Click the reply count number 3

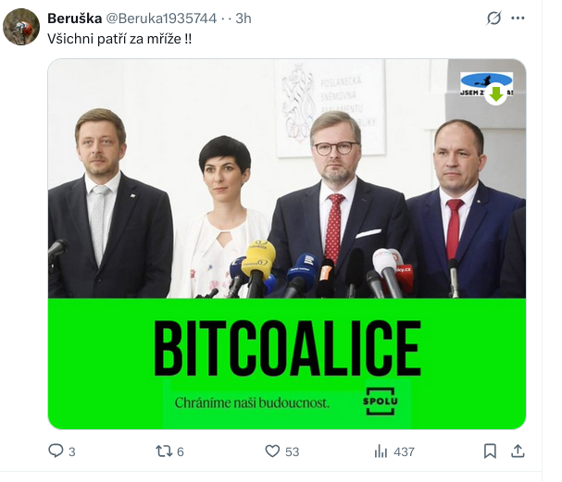click(x=72, y=451)
